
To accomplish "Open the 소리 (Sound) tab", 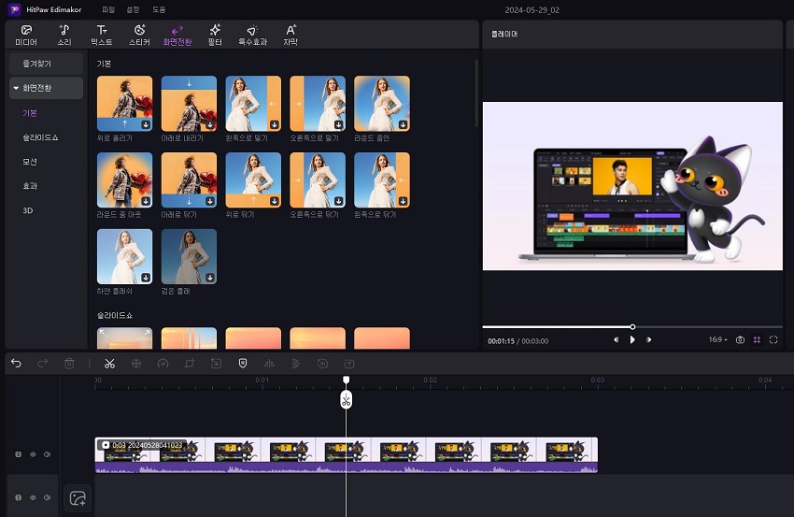I will 64,35.
